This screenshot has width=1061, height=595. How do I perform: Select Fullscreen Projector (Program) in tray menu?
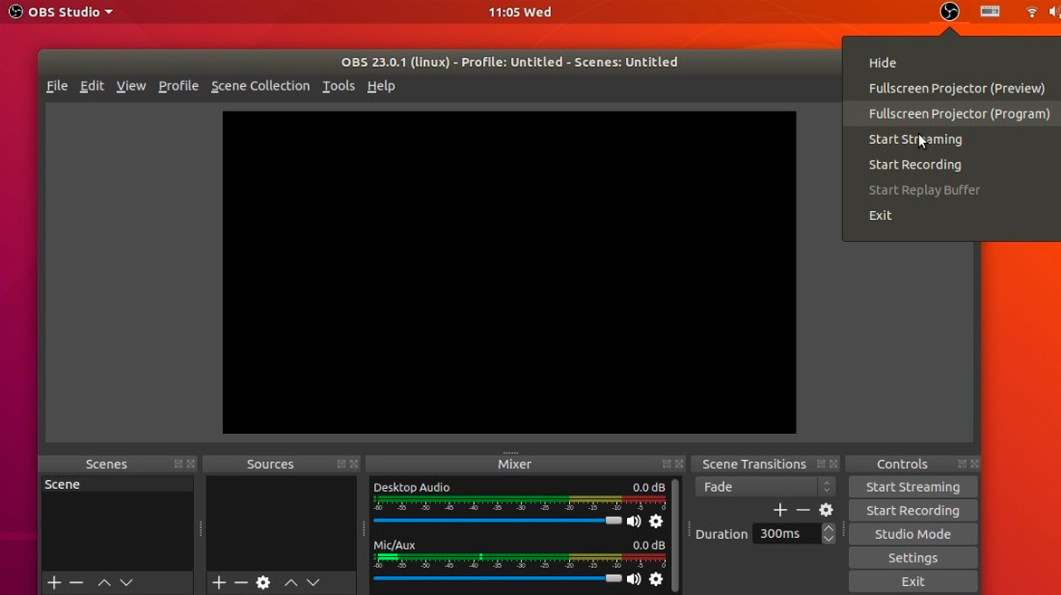coord(959,114)
